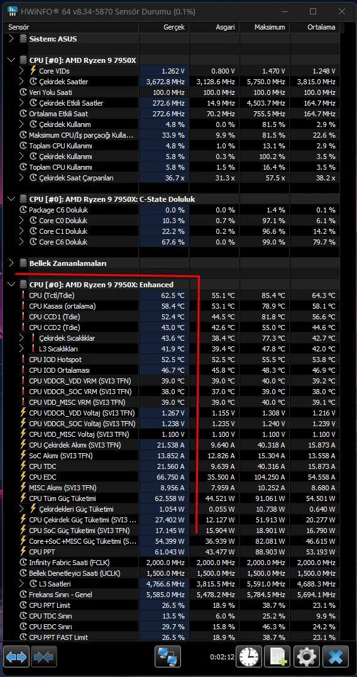
Task: Open sensor settings with the gear icon
Action: [x=307, y=657]
